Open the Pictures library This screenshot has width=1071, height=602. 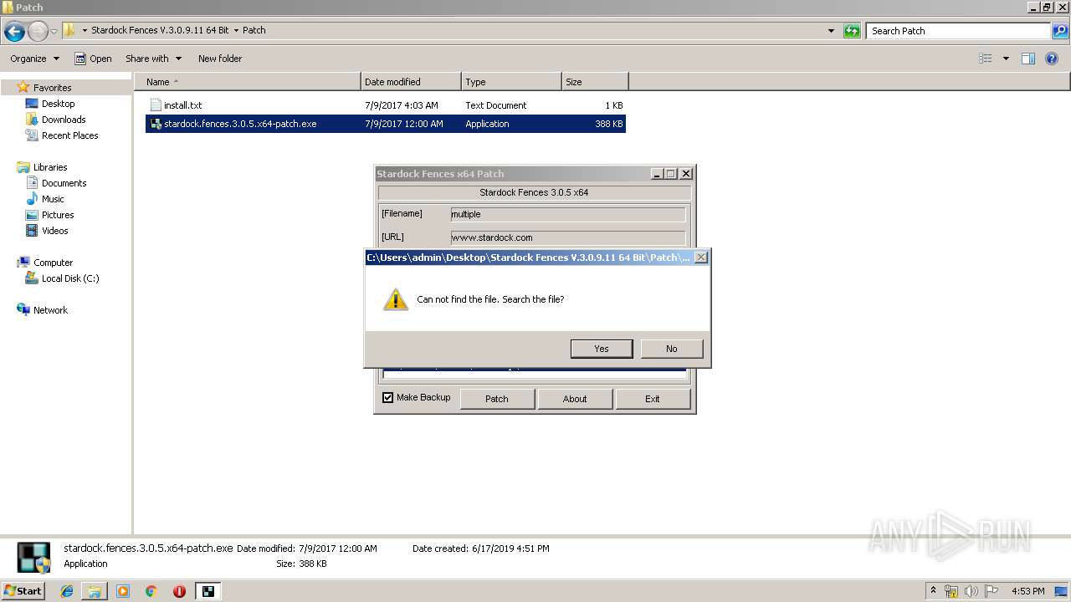click(x=58, y=215)
